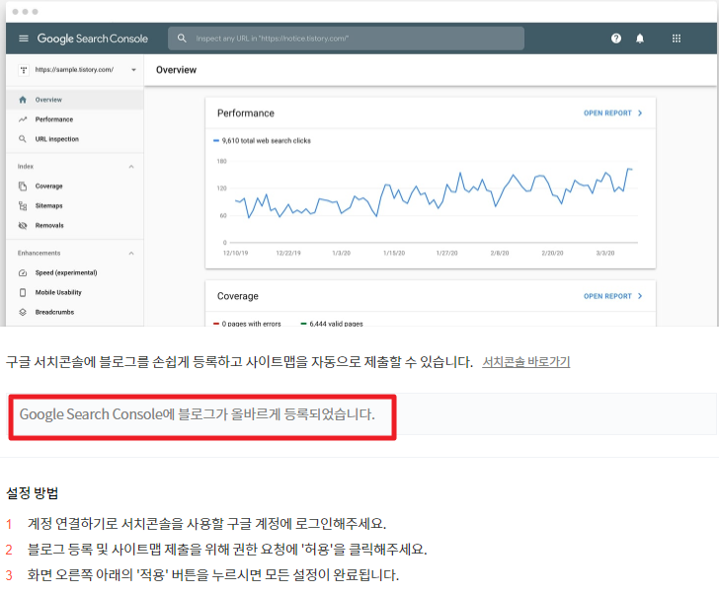The height and width of the screenshot is (594, 719).
Task: Open the Help question mark icon
Action: pyautogui.click(x=616, y=38)
